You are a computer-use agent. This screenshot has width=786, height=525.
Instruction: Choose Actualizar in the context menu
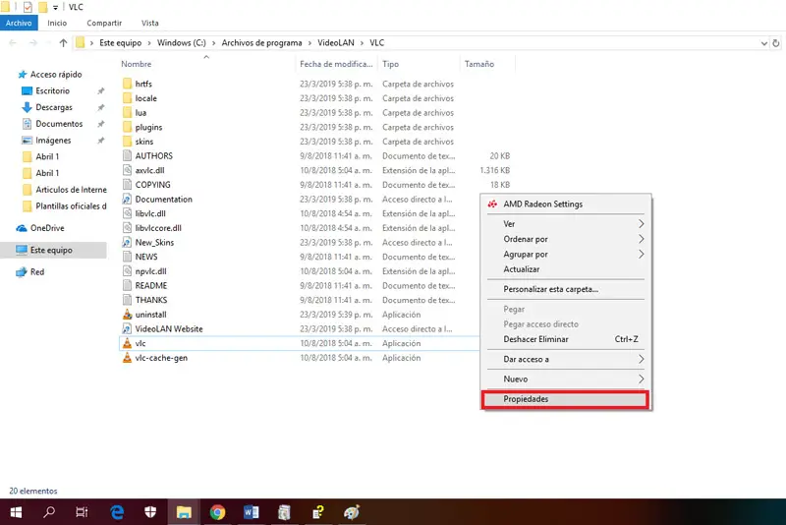[566, 269]
